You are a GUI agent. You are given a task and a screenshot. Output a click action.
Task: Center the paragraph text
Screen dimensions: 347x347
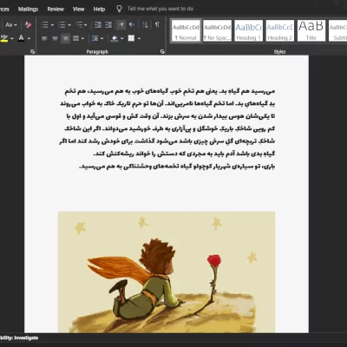coord(55,38)
